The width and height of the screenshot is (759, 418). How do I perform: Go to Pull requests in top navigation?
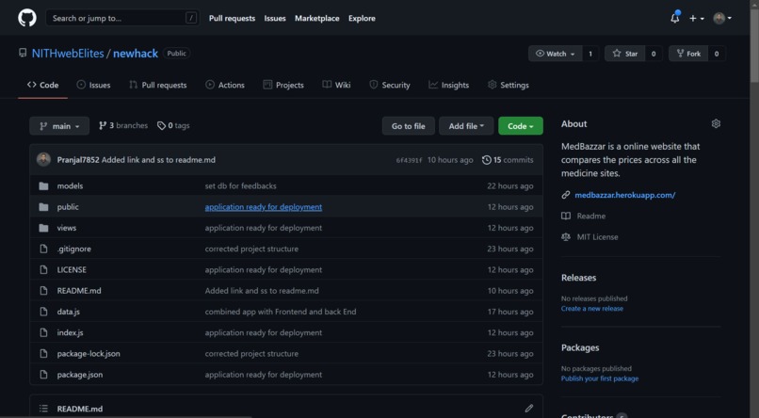(232, 19)
